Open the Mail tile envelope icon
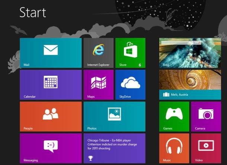The height and width of the screenshot is (165, 227). coord(51,50)
